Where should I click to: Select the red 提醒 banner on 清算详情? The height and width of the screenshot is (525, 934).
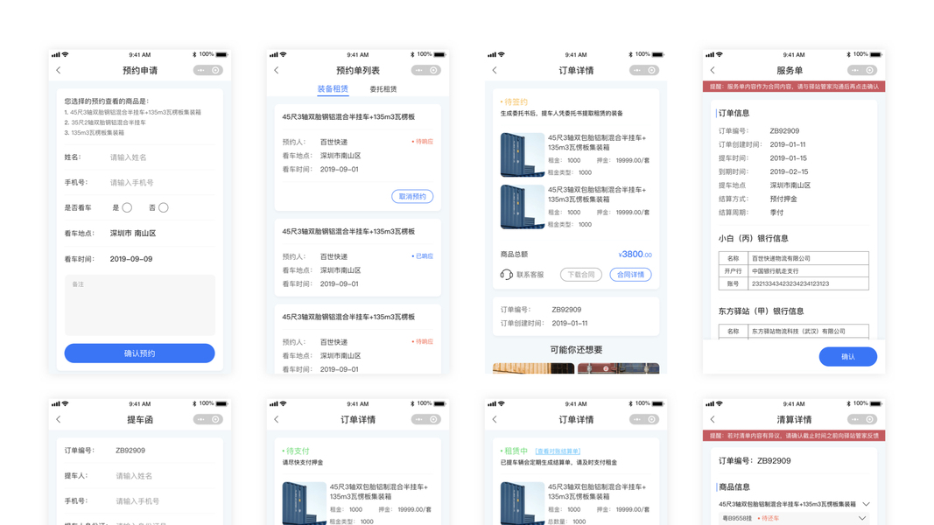[793, 436]
